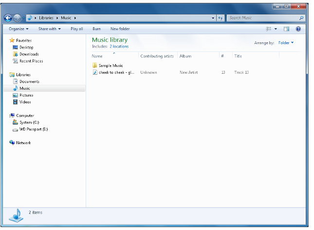Image resolution: width=314 pixels, height=230 pixels.
Task: Open the Organize dropdown menu
Action: pyautogui.click(x=18, y=29)
